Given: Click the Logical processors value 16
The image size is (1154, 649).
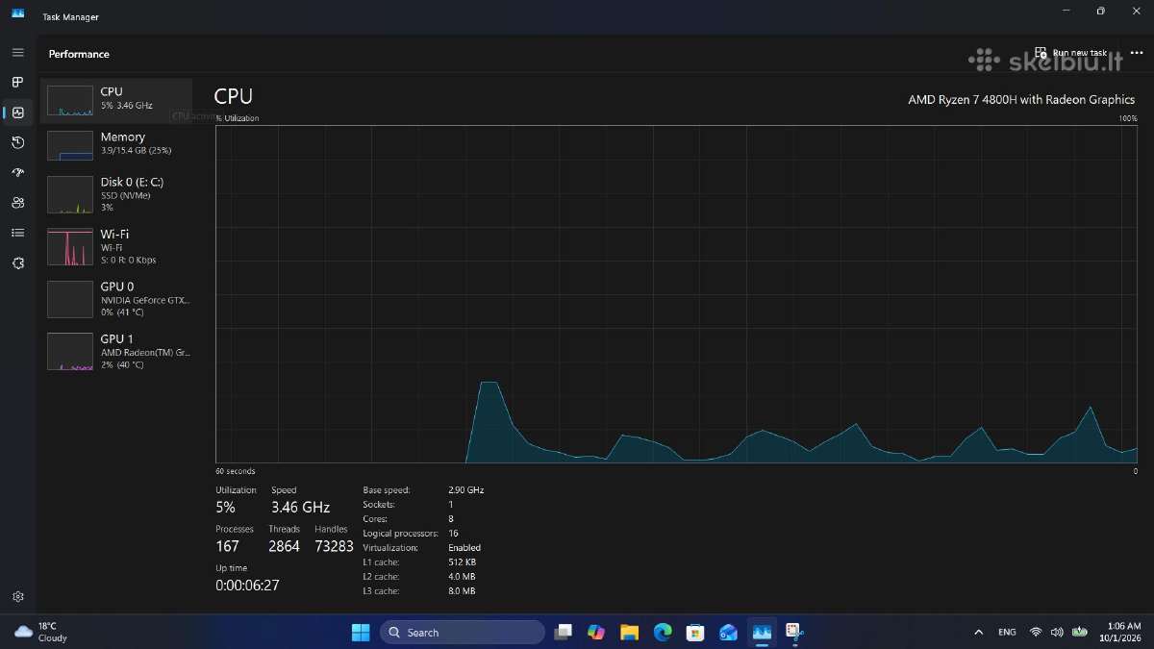Looking at the screenshot, I should click(x=453, y=534).
